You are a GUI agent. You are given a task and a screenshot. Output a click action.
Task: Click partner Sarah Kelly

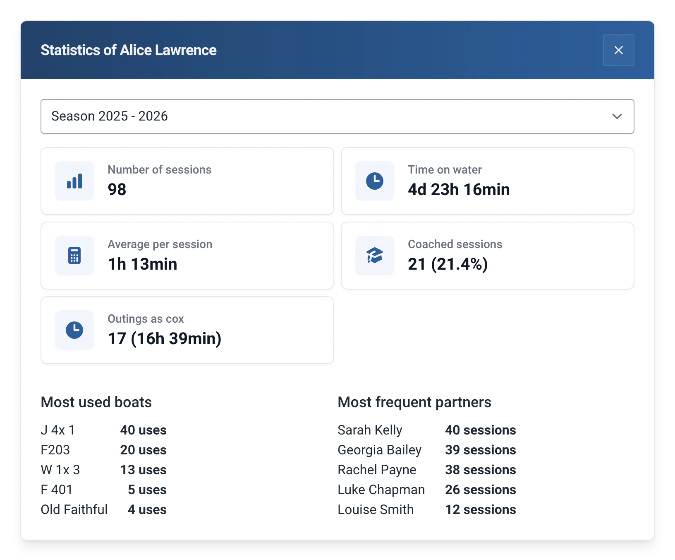pos(370,430)
